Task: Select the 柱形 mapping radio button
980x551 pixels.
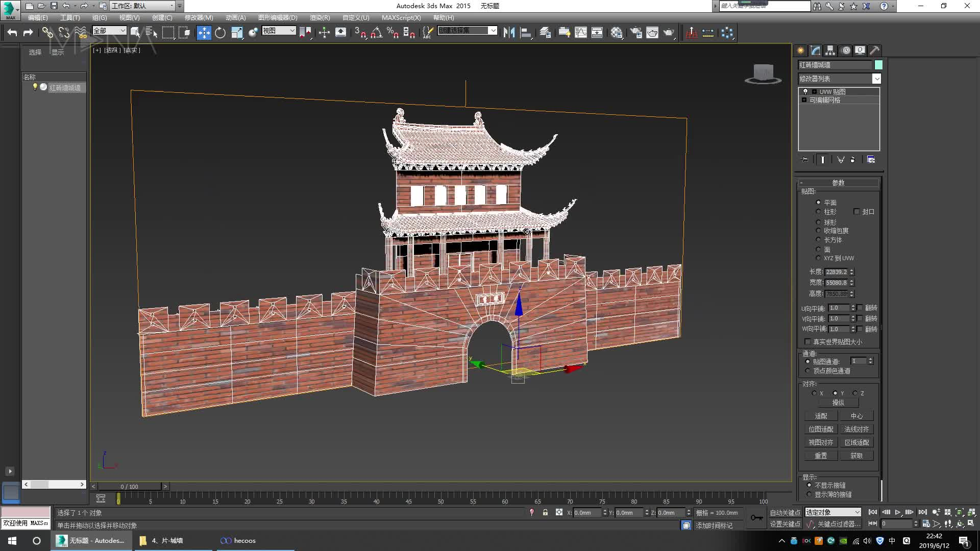Action: pos(818,212)
